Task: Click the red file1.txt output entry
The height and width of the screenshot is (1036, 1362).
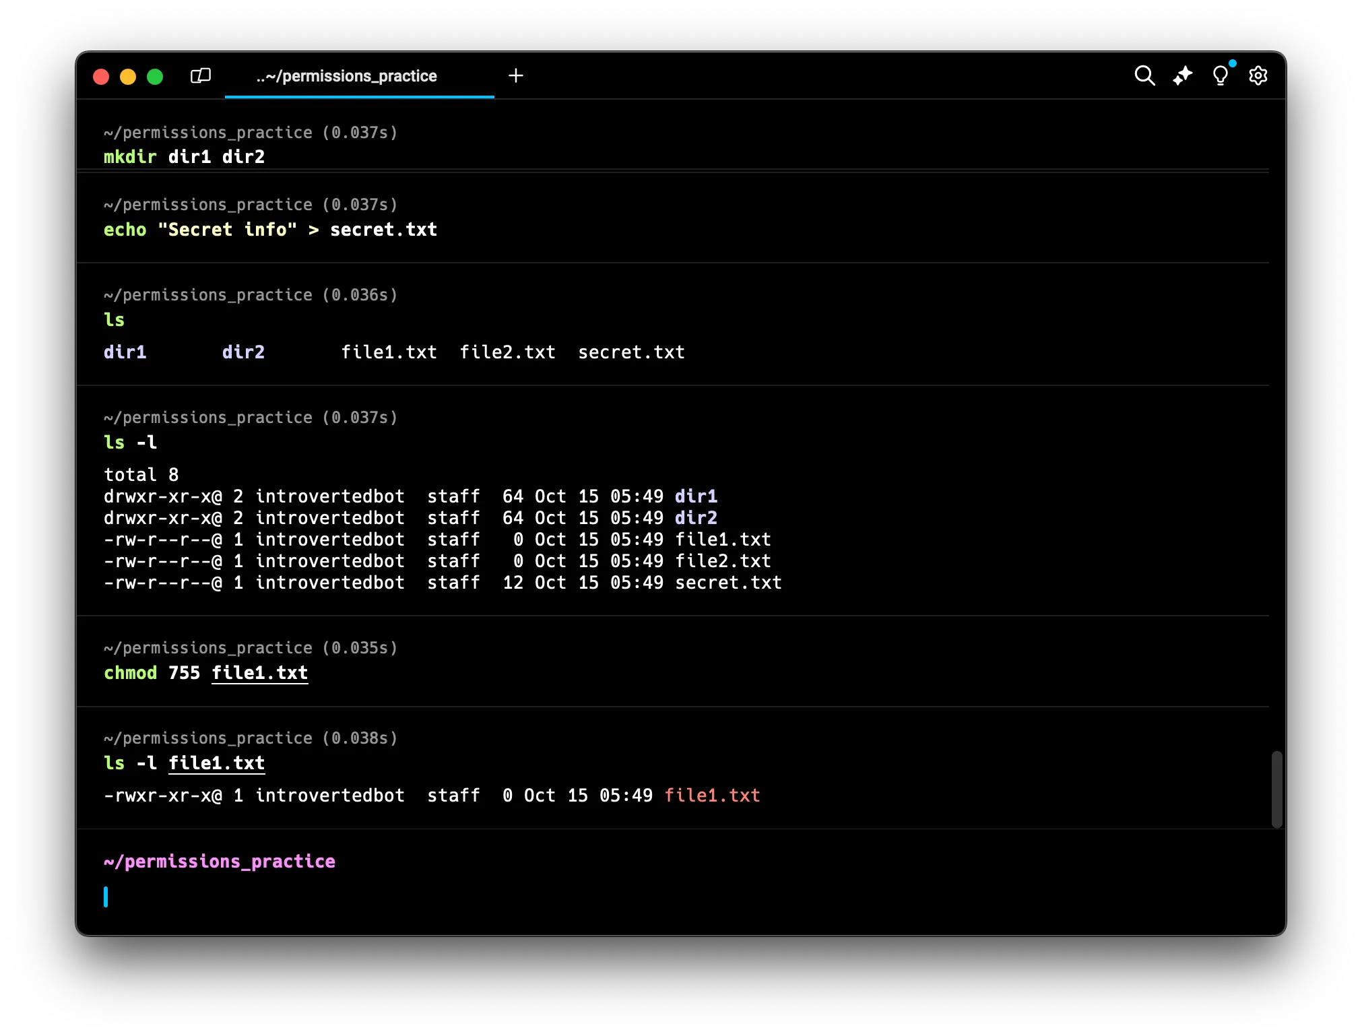Action: [x=712, y=796]
